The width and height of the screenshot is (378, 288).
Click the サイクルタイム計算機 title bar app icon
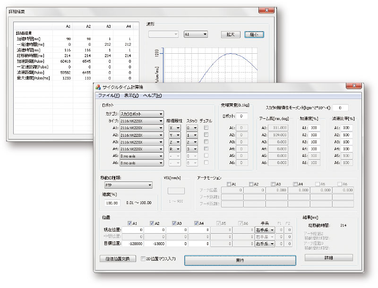(x=98, y=87)
